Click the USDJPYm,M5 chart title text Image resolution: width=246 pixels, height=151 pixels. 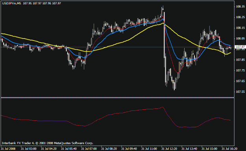click(11, 3)
